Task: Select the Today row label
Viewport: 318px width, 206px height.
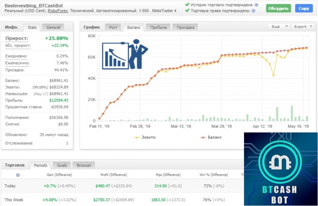Action: click(x=10, y=186)
